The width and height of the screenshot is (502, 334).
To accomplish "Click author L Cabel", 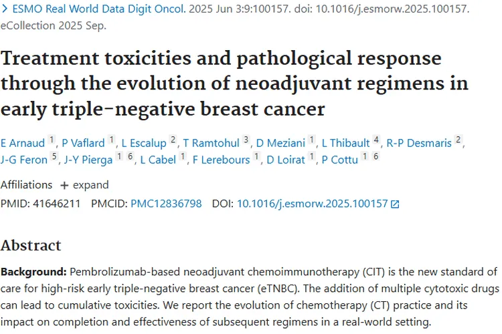I will (158, 160).
